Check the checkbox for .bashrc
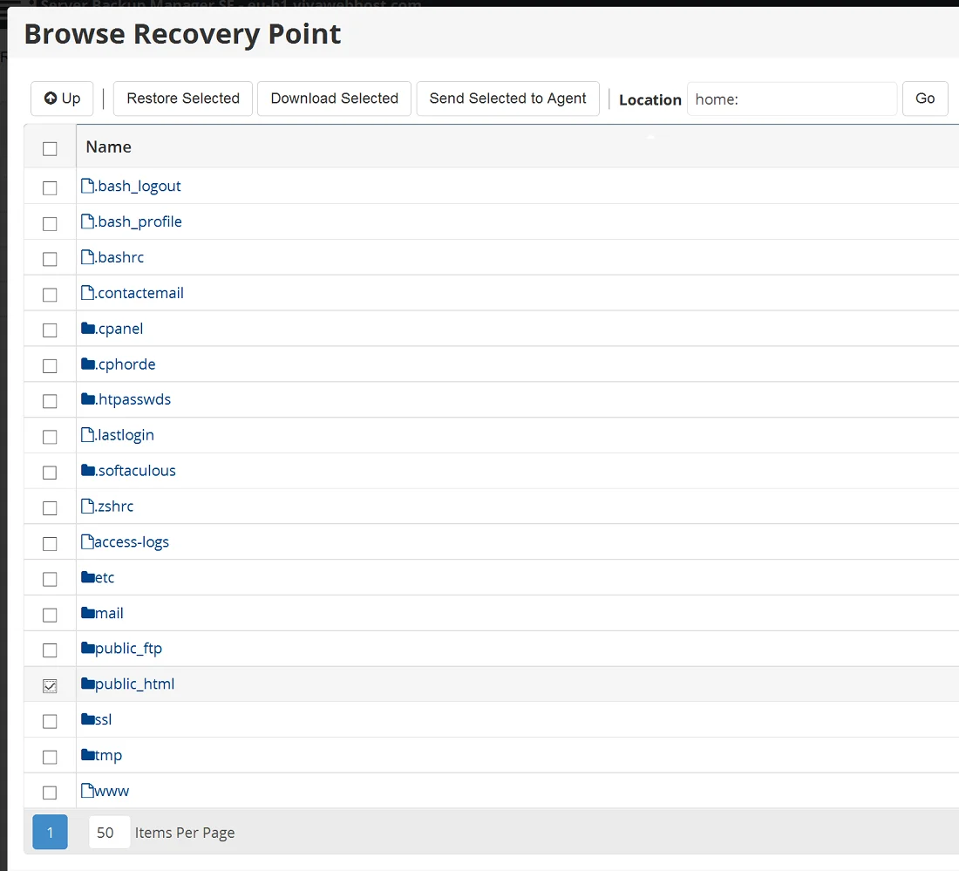 pyautogui.click(x=50, y=259)
